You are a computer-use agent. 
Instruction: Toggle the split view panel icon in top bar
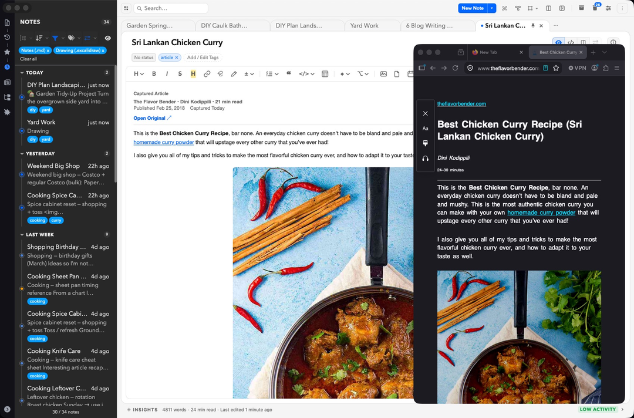[548, 8]
